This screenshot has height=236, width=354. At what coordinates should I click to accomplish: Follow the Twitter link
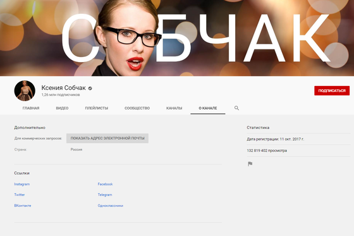(20, 195)
